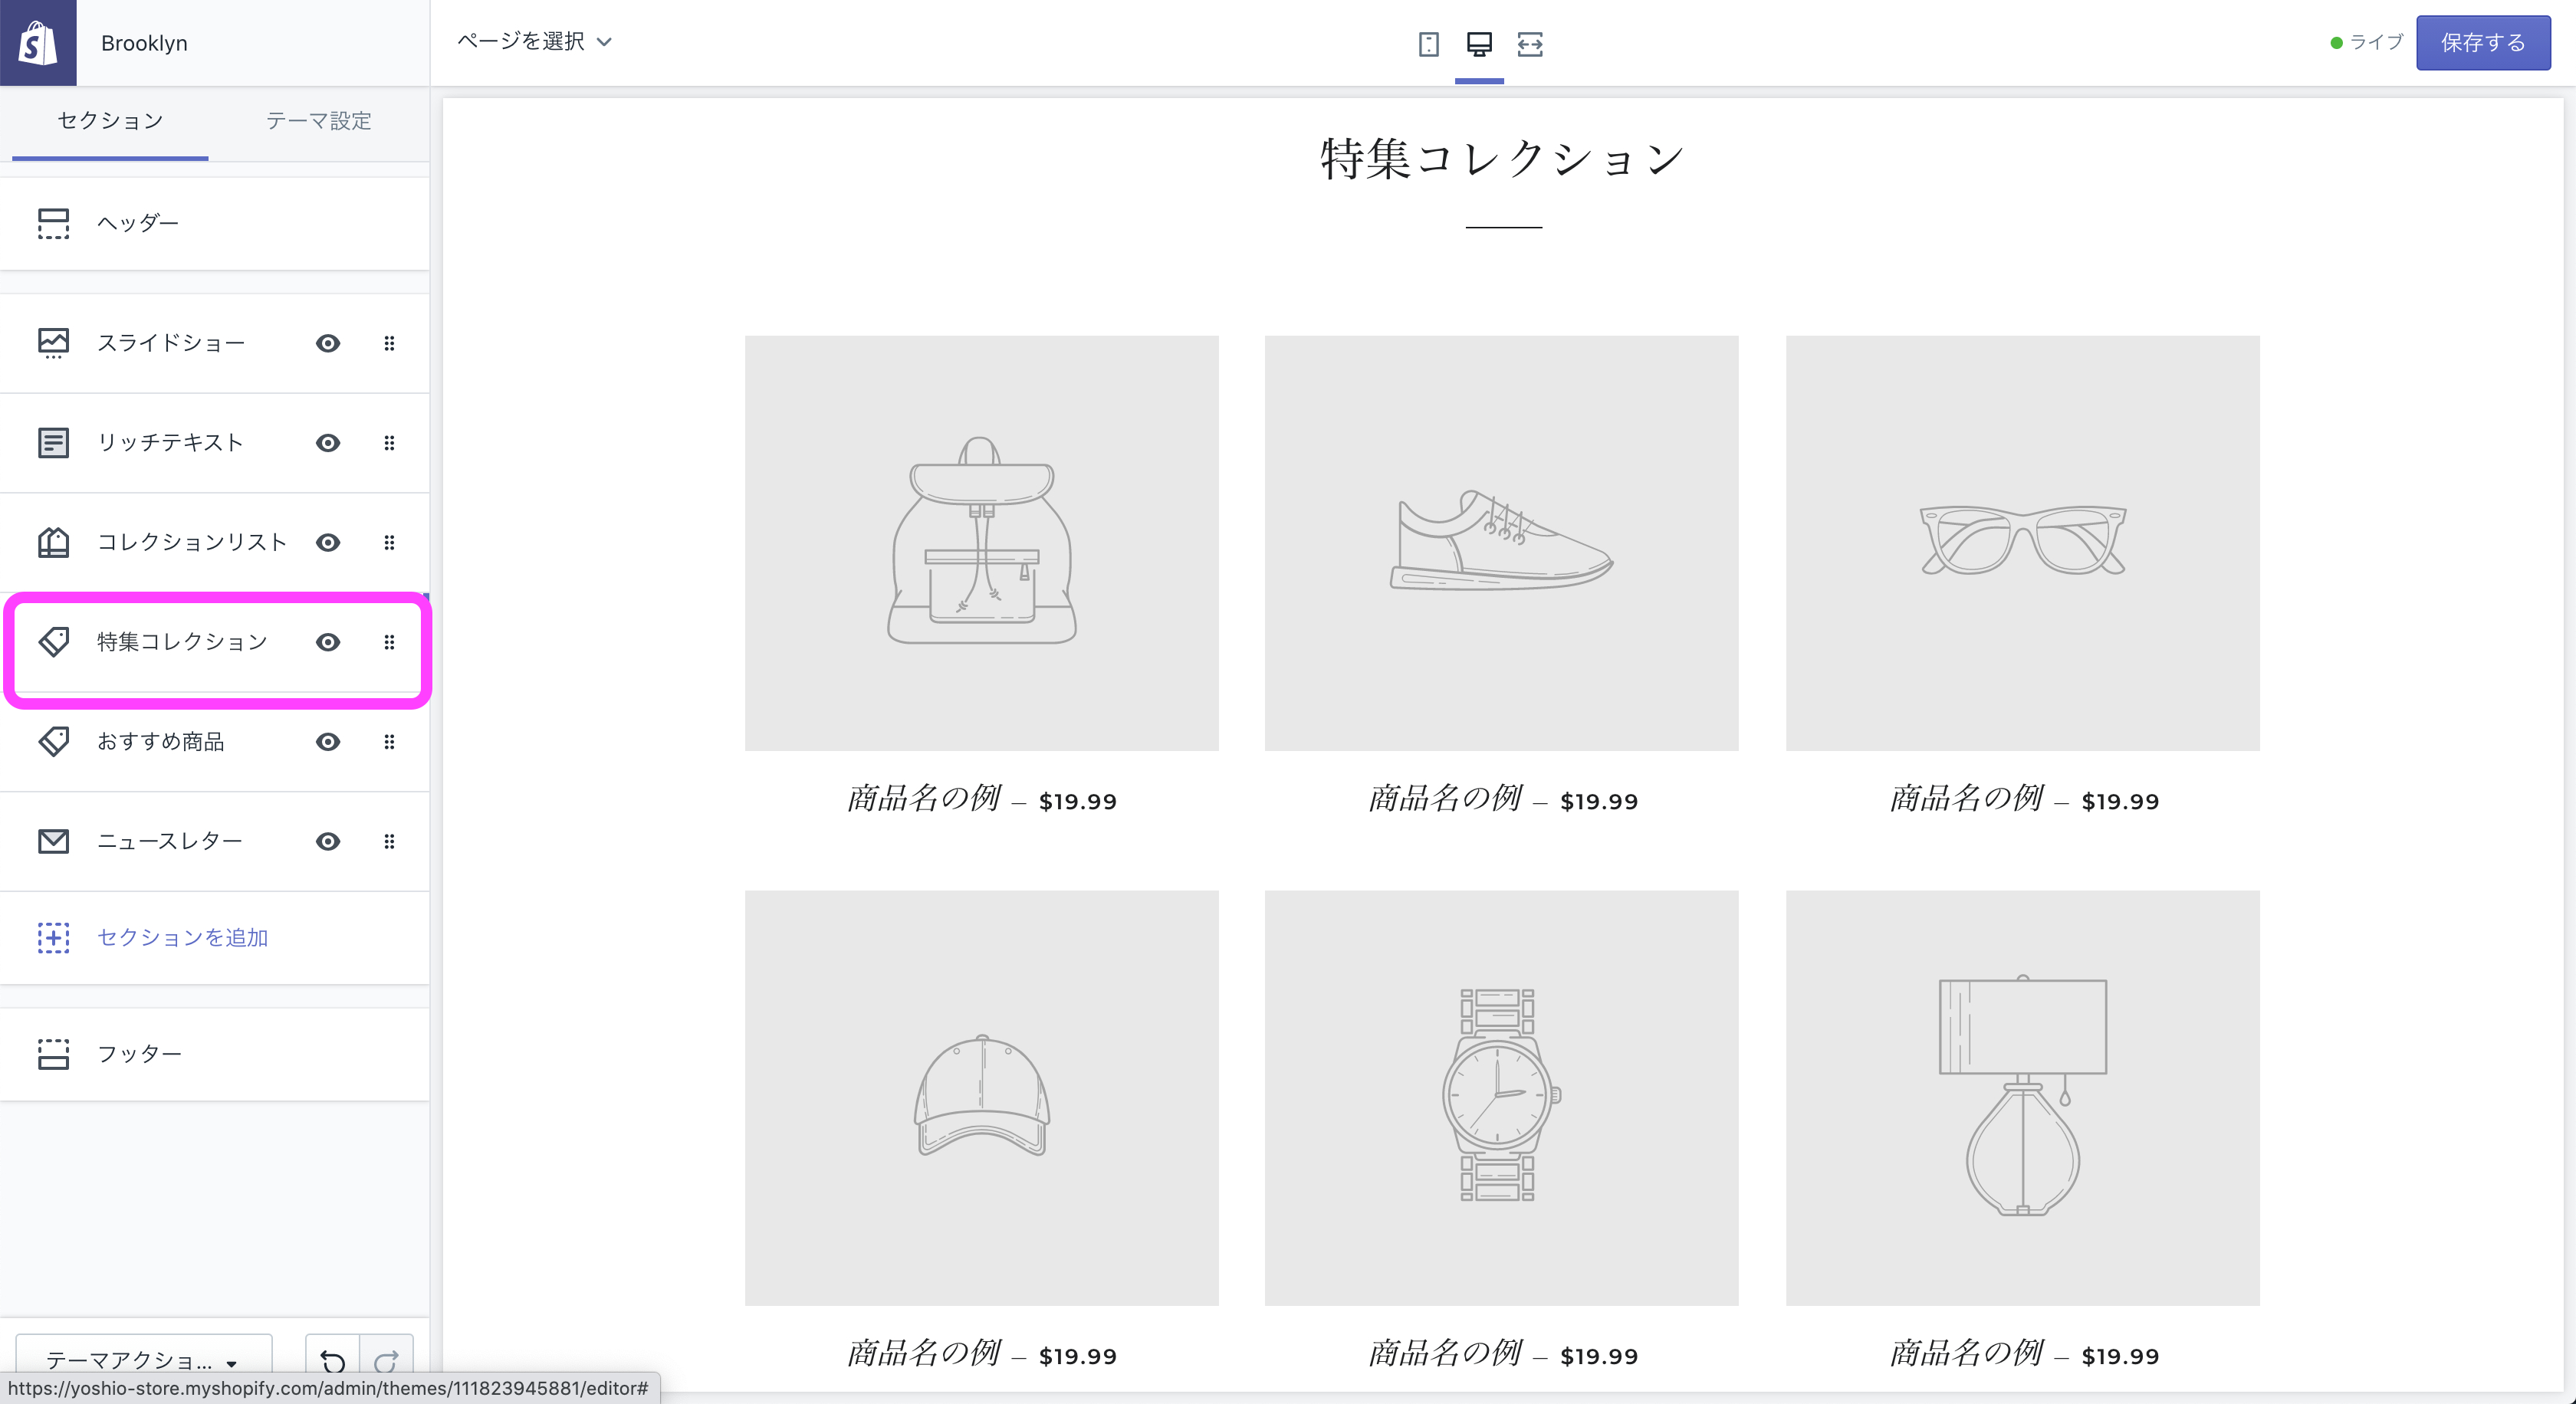Click the green ライブ status indicator
Screen dimensions: 2576x1404
pyautogui.click(x=2336, y=42)
